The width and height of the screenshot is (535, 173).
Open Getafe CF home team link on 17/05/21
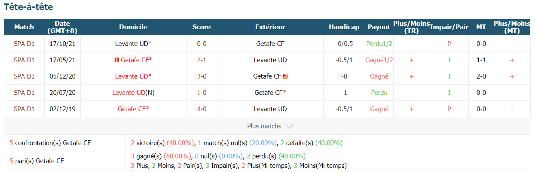(135, 60)
